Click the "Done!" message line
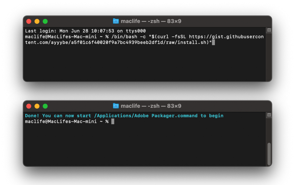This screenshot has width=295, height=185. pyautogui.click(x=124, y=116)
